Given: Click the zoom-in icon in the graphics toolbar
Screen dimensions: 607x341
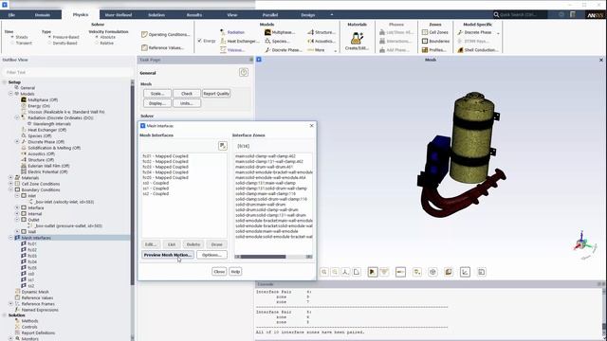Looking at the screenshot, I should pyautogui.click(x=324, y=272).
